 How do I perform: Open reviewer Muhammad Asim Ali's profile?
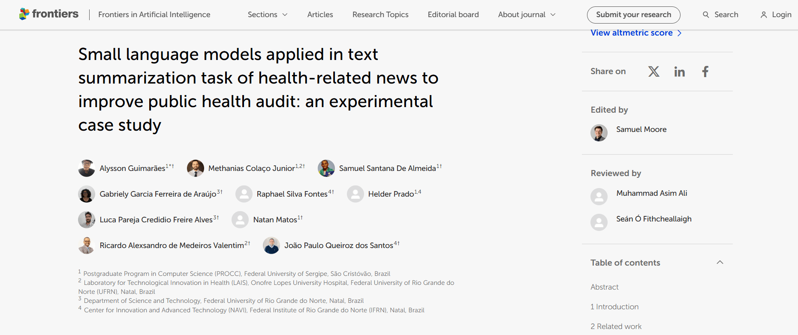point(651,193)
